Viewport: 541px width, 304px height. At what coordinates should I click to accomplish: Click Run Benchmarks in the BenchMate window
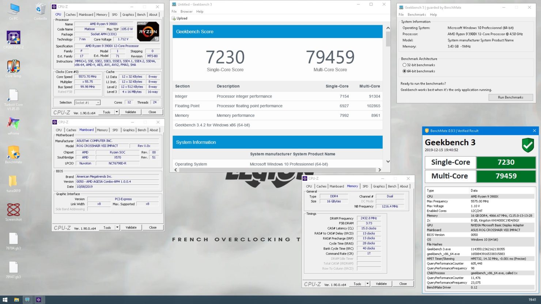511,97
